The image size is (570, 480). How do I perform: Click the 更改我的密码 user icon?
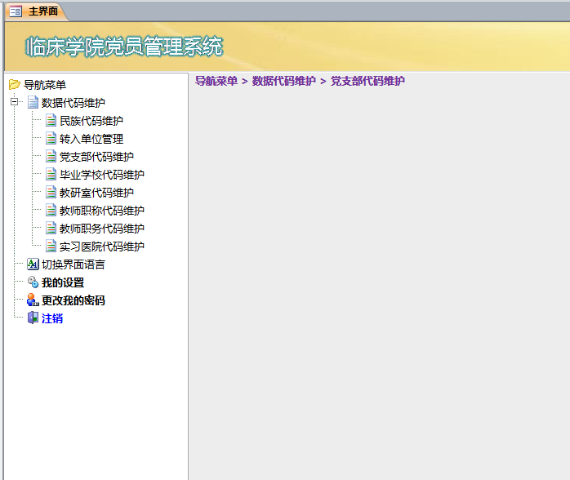click(x=33, y=300)
